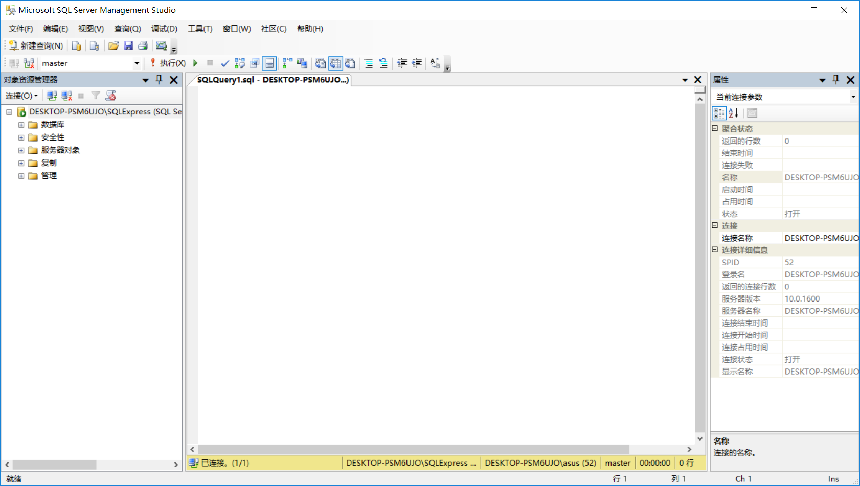The width and height of the screenshot is (860, 486).
Task: Switch output to Results to File
Action: coord(350,63)
